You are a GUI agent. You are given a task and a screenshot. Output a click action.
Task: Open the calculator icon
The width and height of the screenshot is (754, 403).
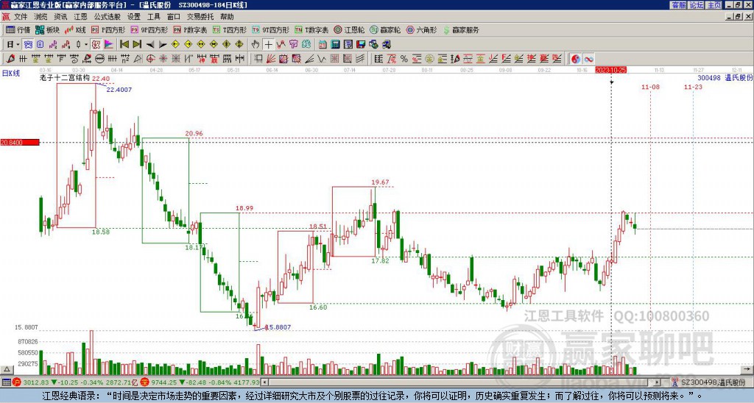pos(335,45)
